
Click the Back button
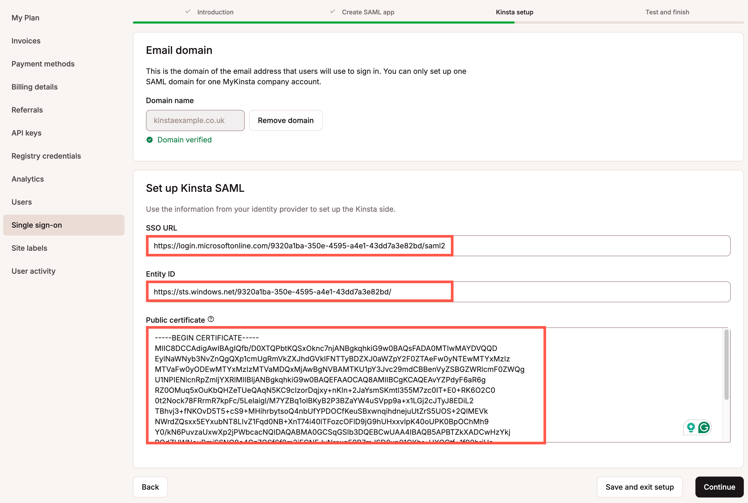[x=150, y=487]
